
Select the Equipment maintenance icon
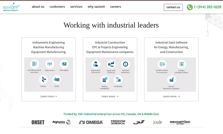(125, 64)
